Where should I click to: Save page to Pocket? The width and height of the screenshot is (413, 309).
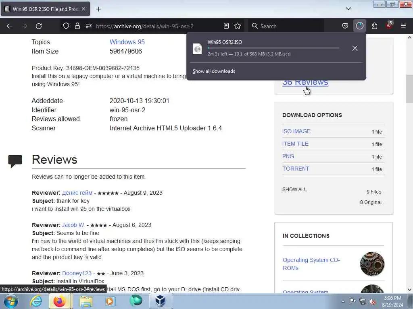coord(345,26)
